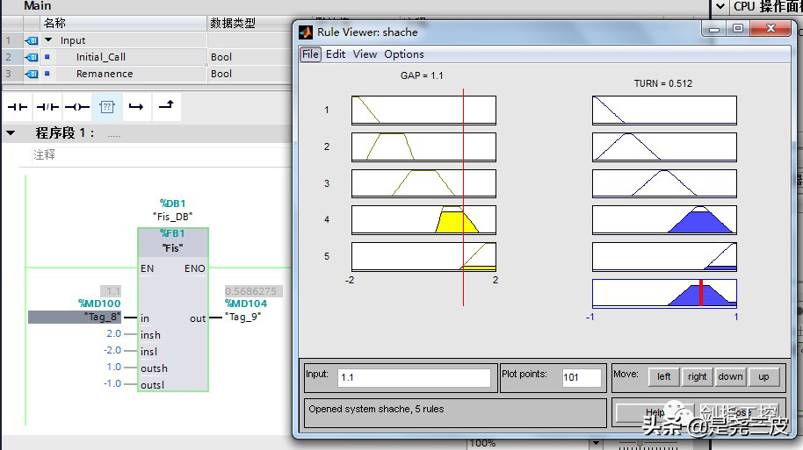This screenshot has width=803, height=450.
Task: Click "Fis_DB" instance data block name
Action: click(x=173, y=217)
